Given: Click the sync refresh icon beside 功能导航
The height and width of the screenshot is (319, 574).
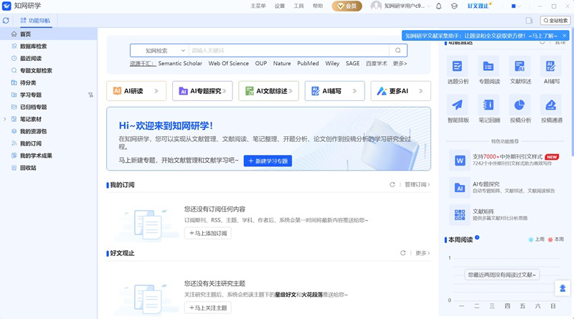Looking at the screenshot, I should tap(6, 21).
